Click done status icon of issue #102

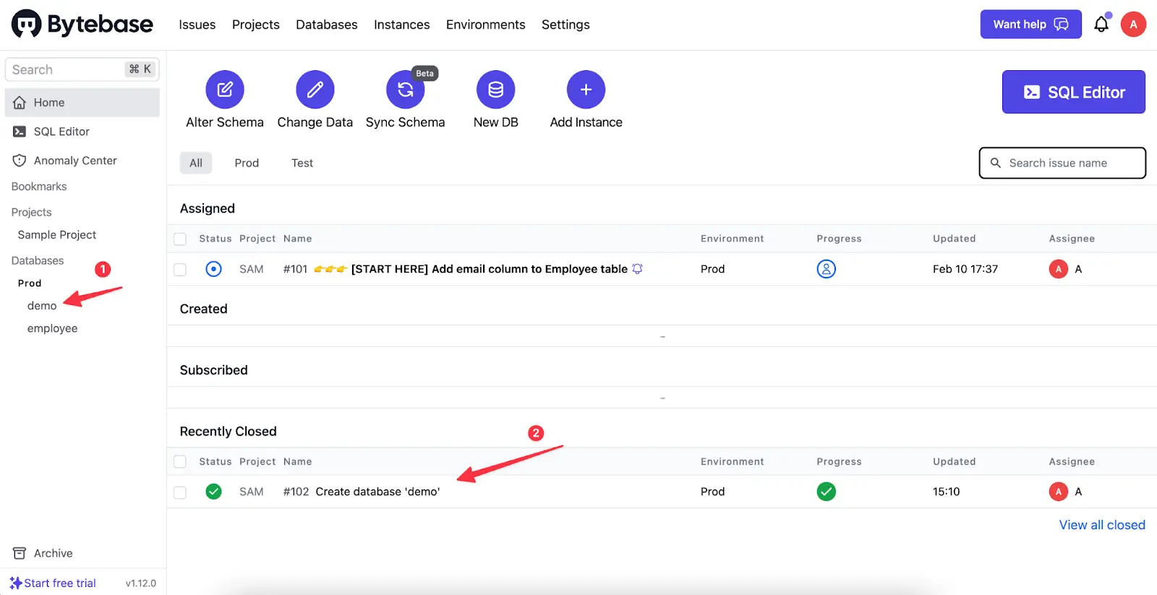(x=213, y=492)
